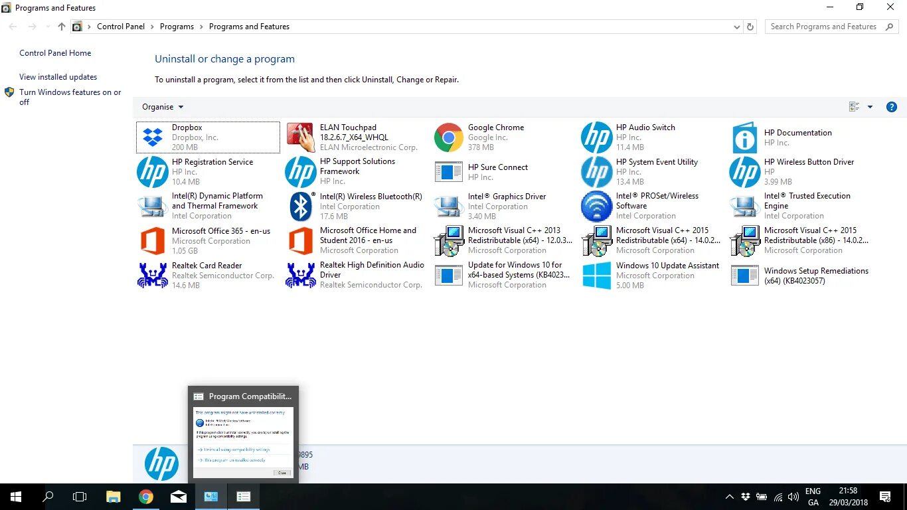Image resolution: width=907 pixels, height=510 pixels.
Task: Open File Explorer from the taskbar
Action: (114, 496)
